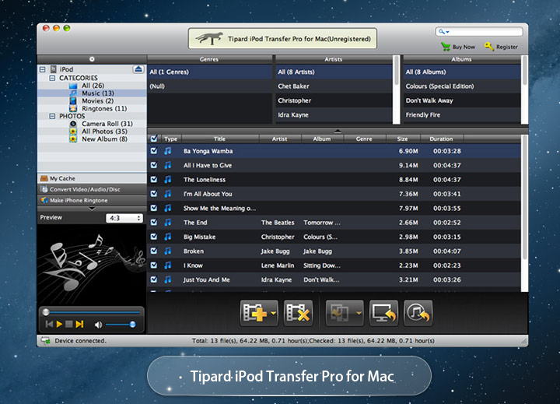Uncheck Just You And Me checkbox
Screen dimensions: 560x404
(154, 279)
